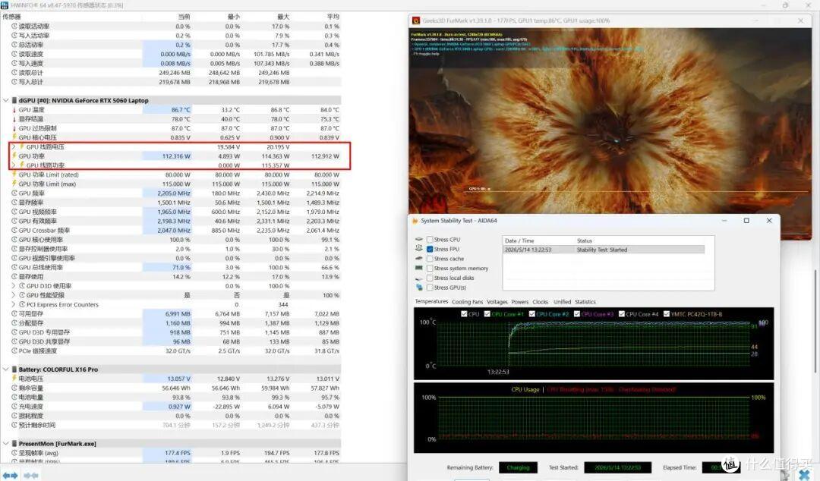This screenshot has height=481, width=820.
Task: Click the clock icon beside GPU 频率
Action: 14,193
